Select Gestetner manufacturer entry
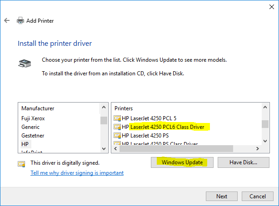Screen dimensions: 279x206 (34, 135)
